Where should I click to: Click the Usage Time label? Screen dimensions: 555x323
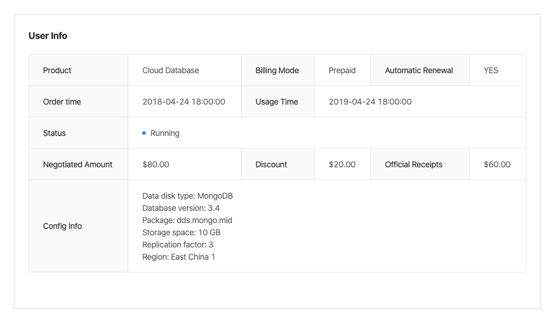276,102
